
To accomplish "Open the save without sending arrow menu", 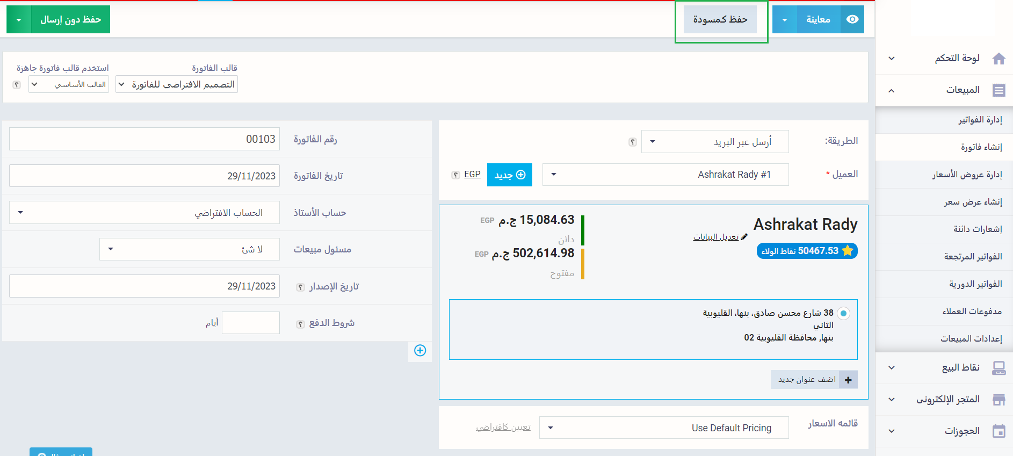I will [x=19, y=20].
